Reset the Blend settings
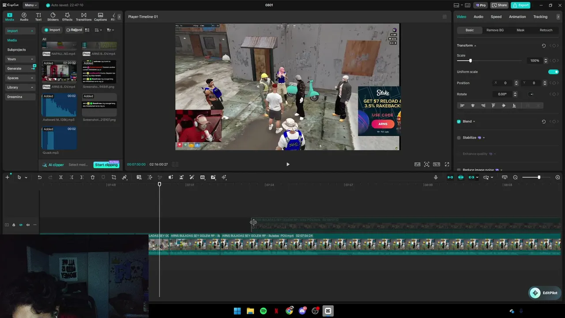This screenshot has width=565, height=318. [x=544, y=121]
